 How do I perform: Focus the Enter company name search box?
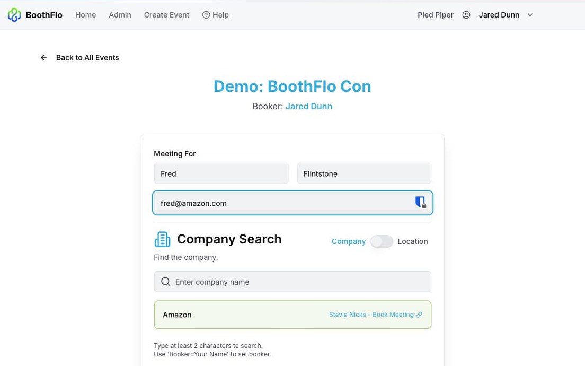tap(292, 282)
